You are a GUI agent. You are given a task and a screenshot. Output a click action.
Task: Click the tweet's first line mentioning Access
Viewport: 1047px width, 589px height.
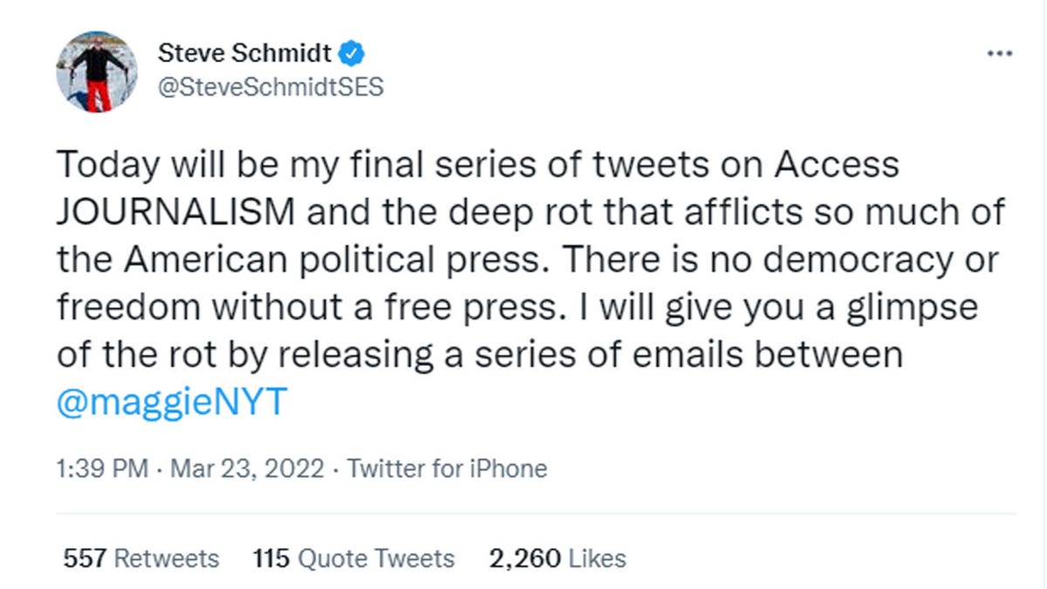[x=478, y=164]
